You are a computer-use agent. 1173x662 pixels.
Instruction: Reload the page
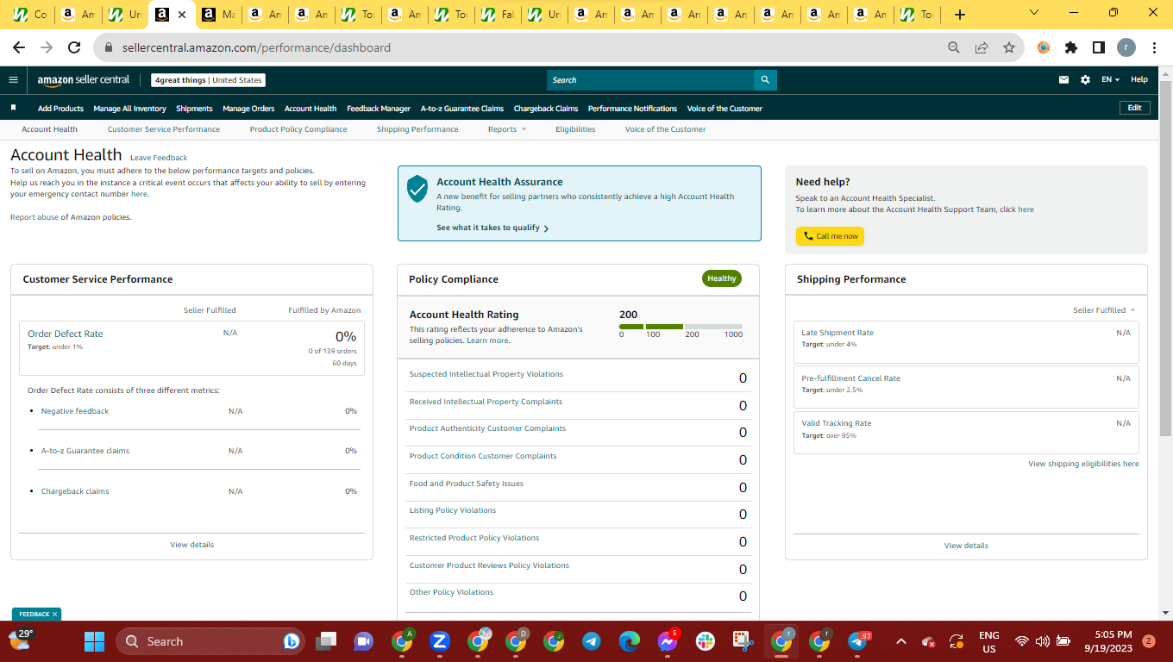(x=74, y=47)
